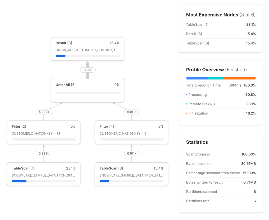The width and height of the screenshot is (269, 220).
Task: Open the Filter [4] node details
Action: click(131, 132)
